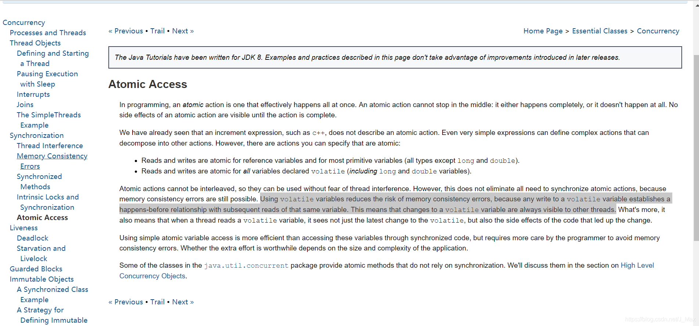
Task: Select current Atomic Access sidebar entry
Action: pos(42,217)
